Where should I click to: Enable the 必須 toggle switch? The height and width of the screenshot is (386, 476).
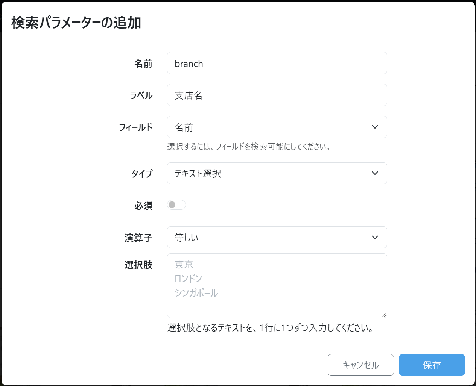coord(176,205)
